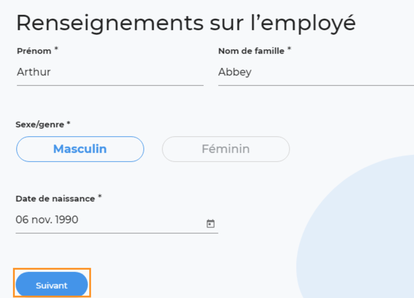Open the calendar picker icon
Viewport: 414px width, 298px height.
tap(211, 223)
